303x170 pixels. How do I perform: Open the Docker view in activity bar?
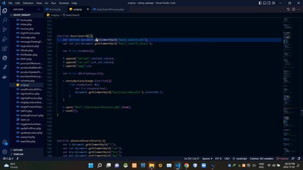(5, 77)
